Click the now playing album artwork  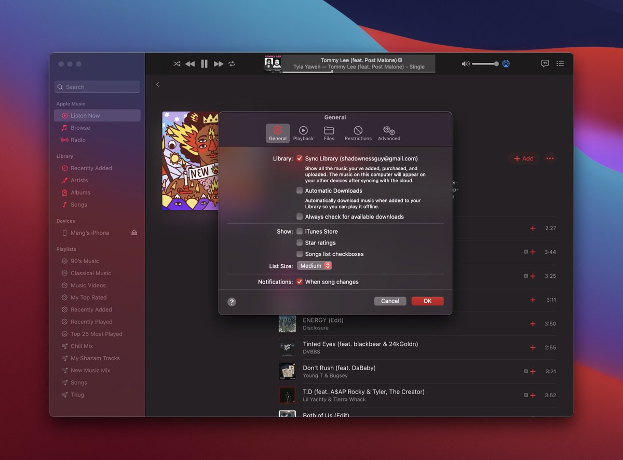[273, 63]
